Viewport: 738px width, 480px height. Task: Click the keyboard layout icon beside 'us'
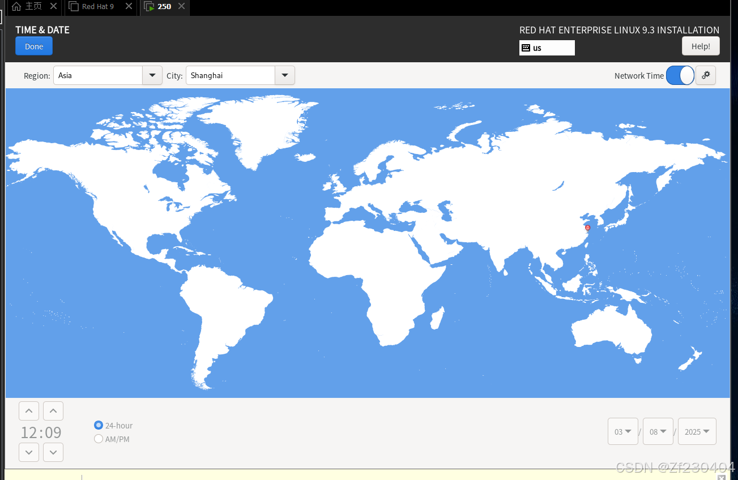(526, 48)
